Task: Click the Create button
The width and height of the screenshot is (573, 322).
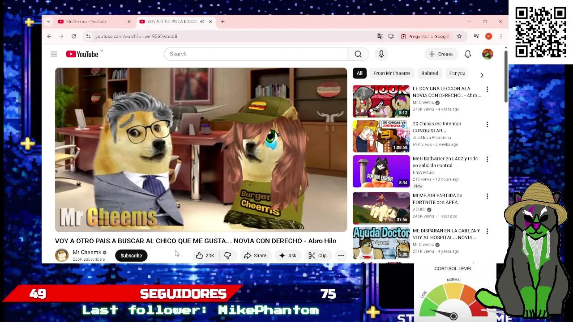Action: [x=440, y=54]
